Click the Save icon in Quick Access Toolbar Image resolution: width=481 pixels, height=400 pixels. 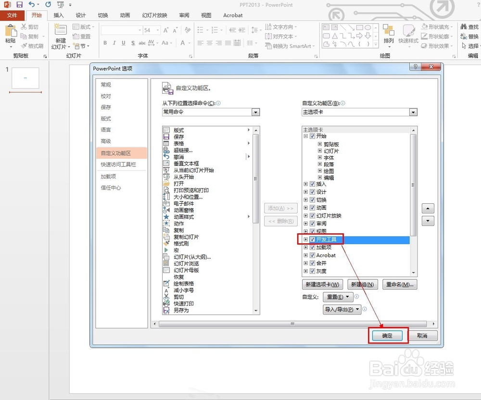pyautogui.click(x=18, y=4)
